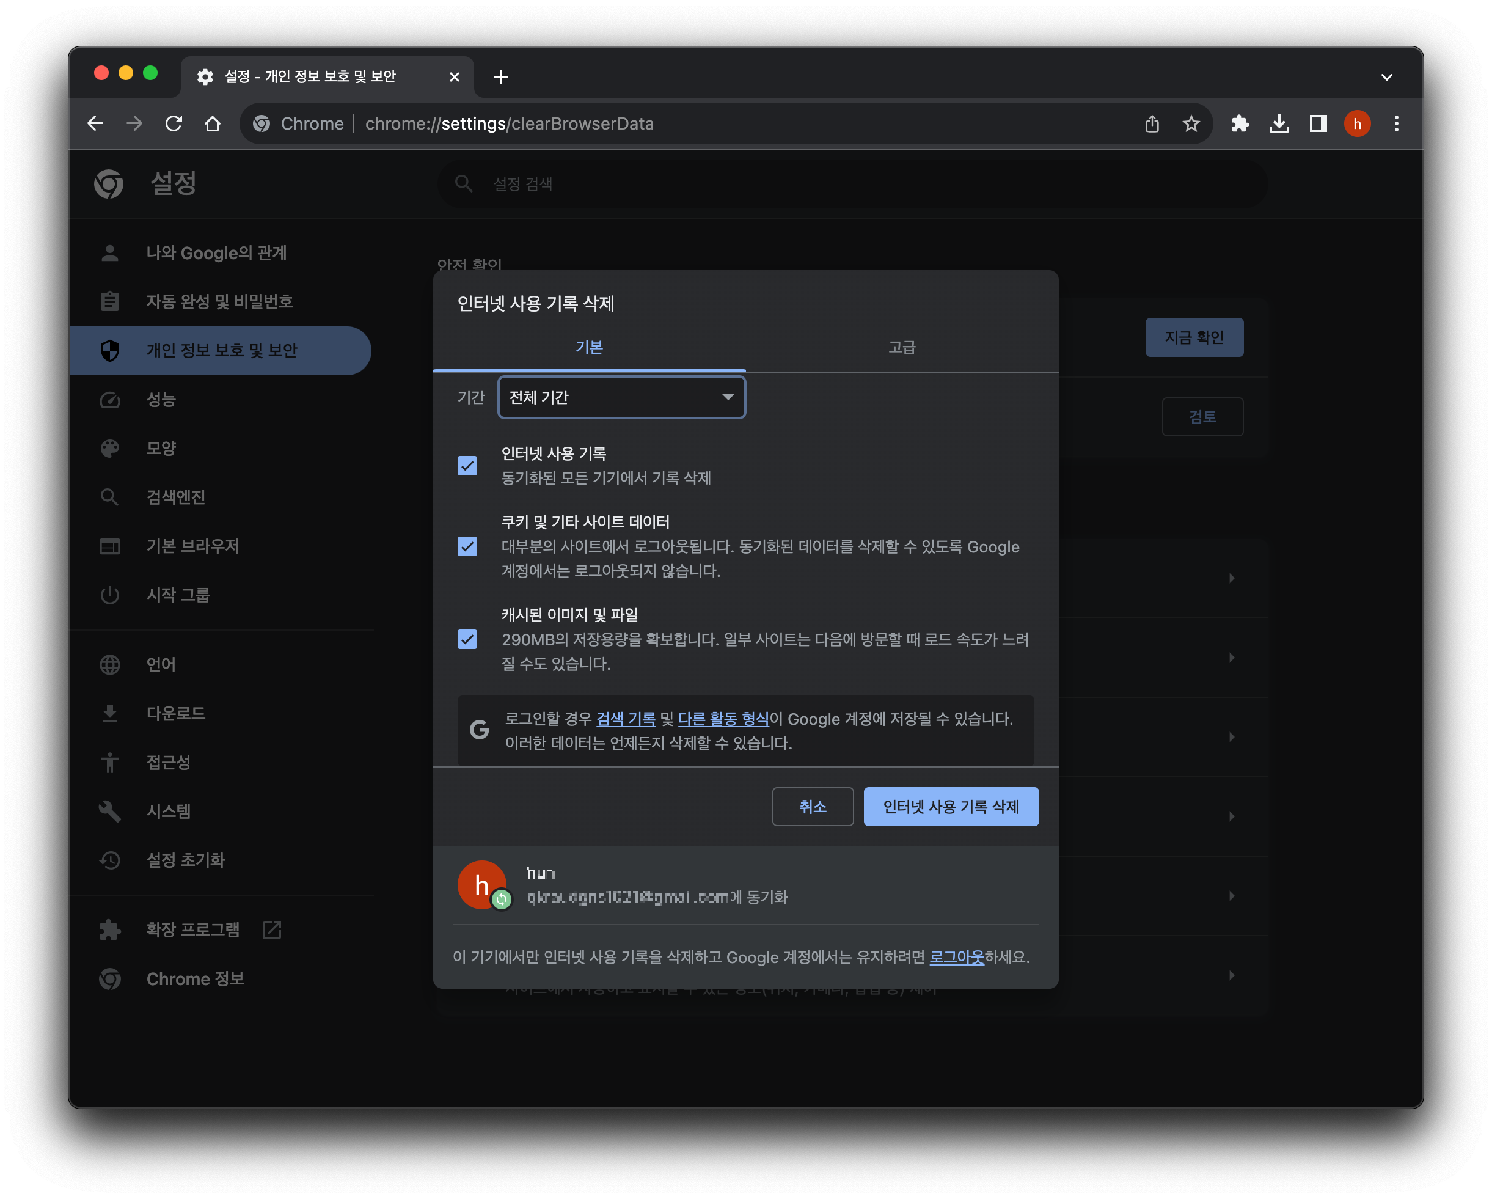Bookmark page with the star icon
The width and height of the screenshot is (1492, 1199).
(x=1190, y=124)
